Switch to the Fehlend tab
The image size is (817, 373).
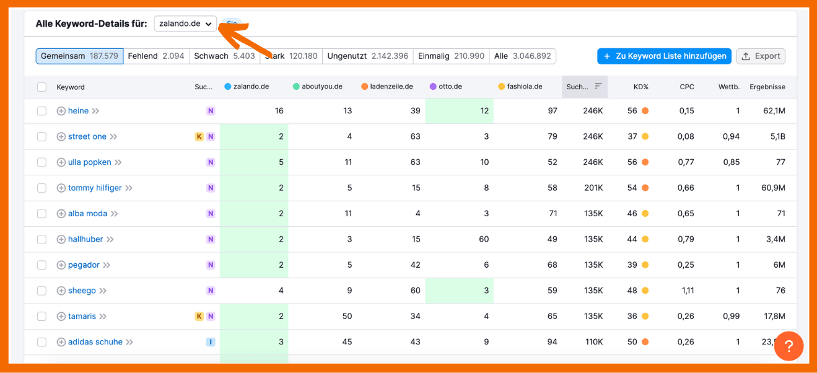point(155,56)
